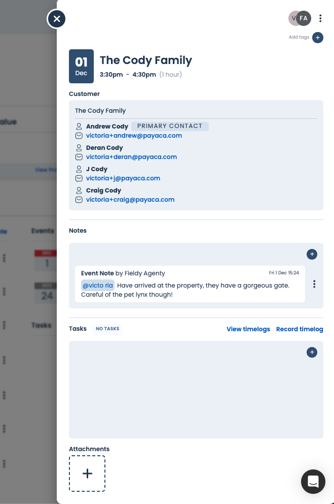Viewport: 334px width, 504px height.
Task: Click the add attachment box
Action: coord(87,474)
